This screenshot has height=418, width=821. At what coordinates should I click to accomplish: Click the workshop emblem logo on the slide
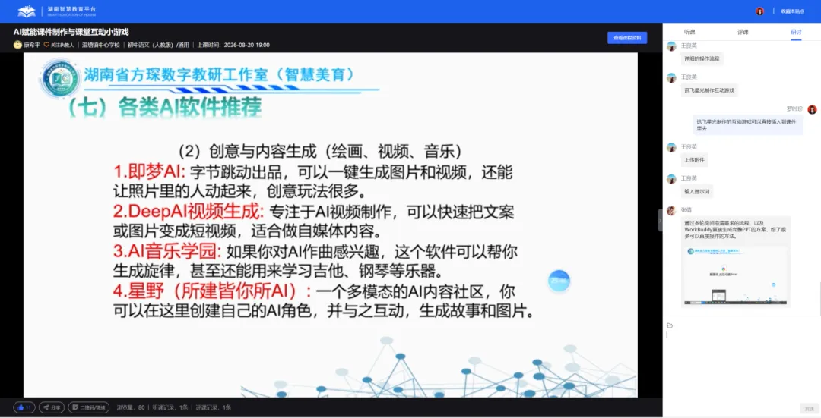point(60,80)
